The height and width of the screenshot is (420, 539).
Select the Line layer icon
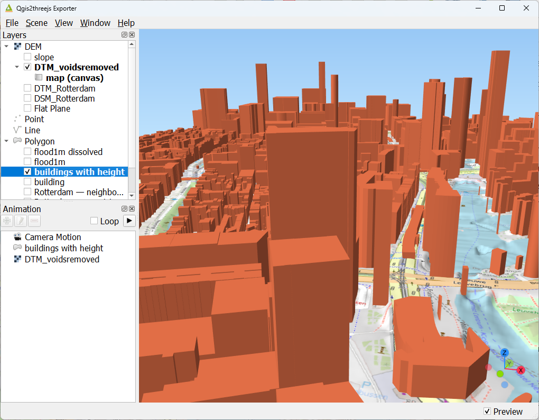[17, 130]
